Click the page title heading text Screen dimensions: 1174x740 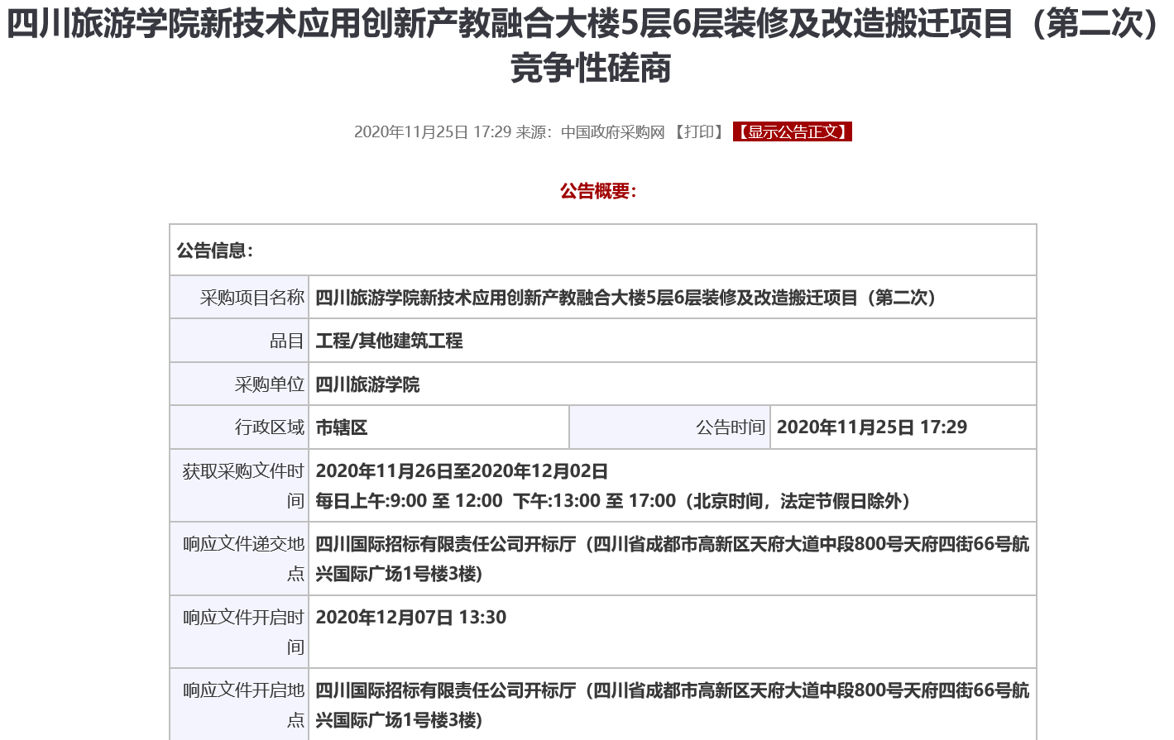coord(587,46)
